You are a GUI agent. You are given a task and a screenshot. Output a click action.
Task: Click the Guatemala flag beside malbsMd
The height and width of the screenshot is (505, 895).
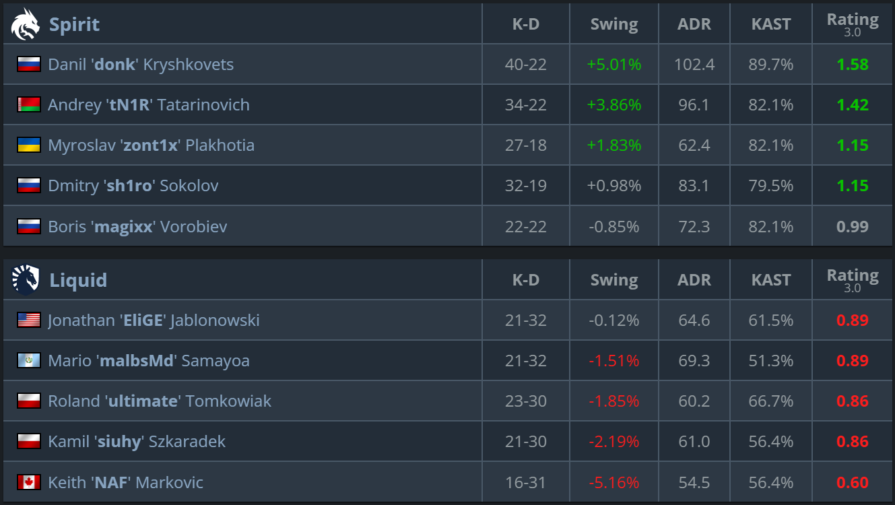click(x=29, y=361)
